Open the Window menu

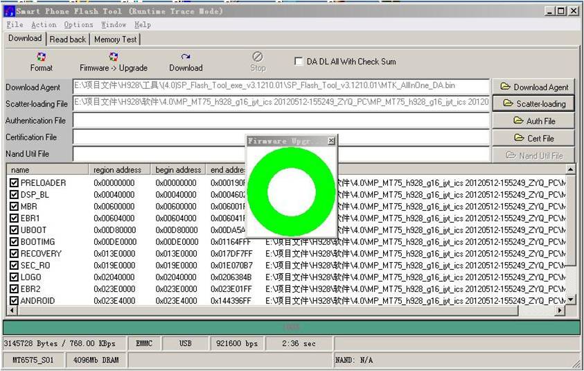pyautogui.click(x=114, y=24)
